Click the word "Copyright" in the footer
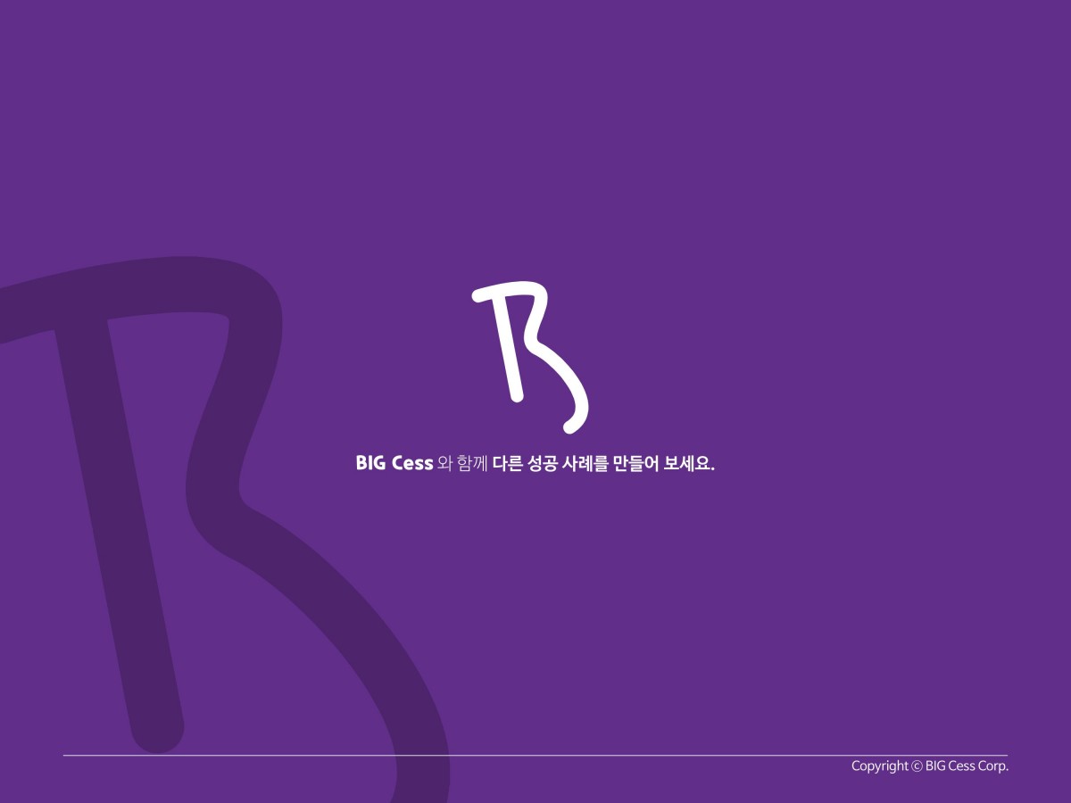 pos(879,766)
